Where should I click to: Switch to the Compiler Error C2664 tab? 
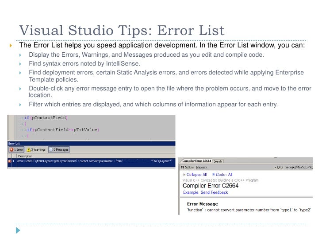tap(197, 161)
